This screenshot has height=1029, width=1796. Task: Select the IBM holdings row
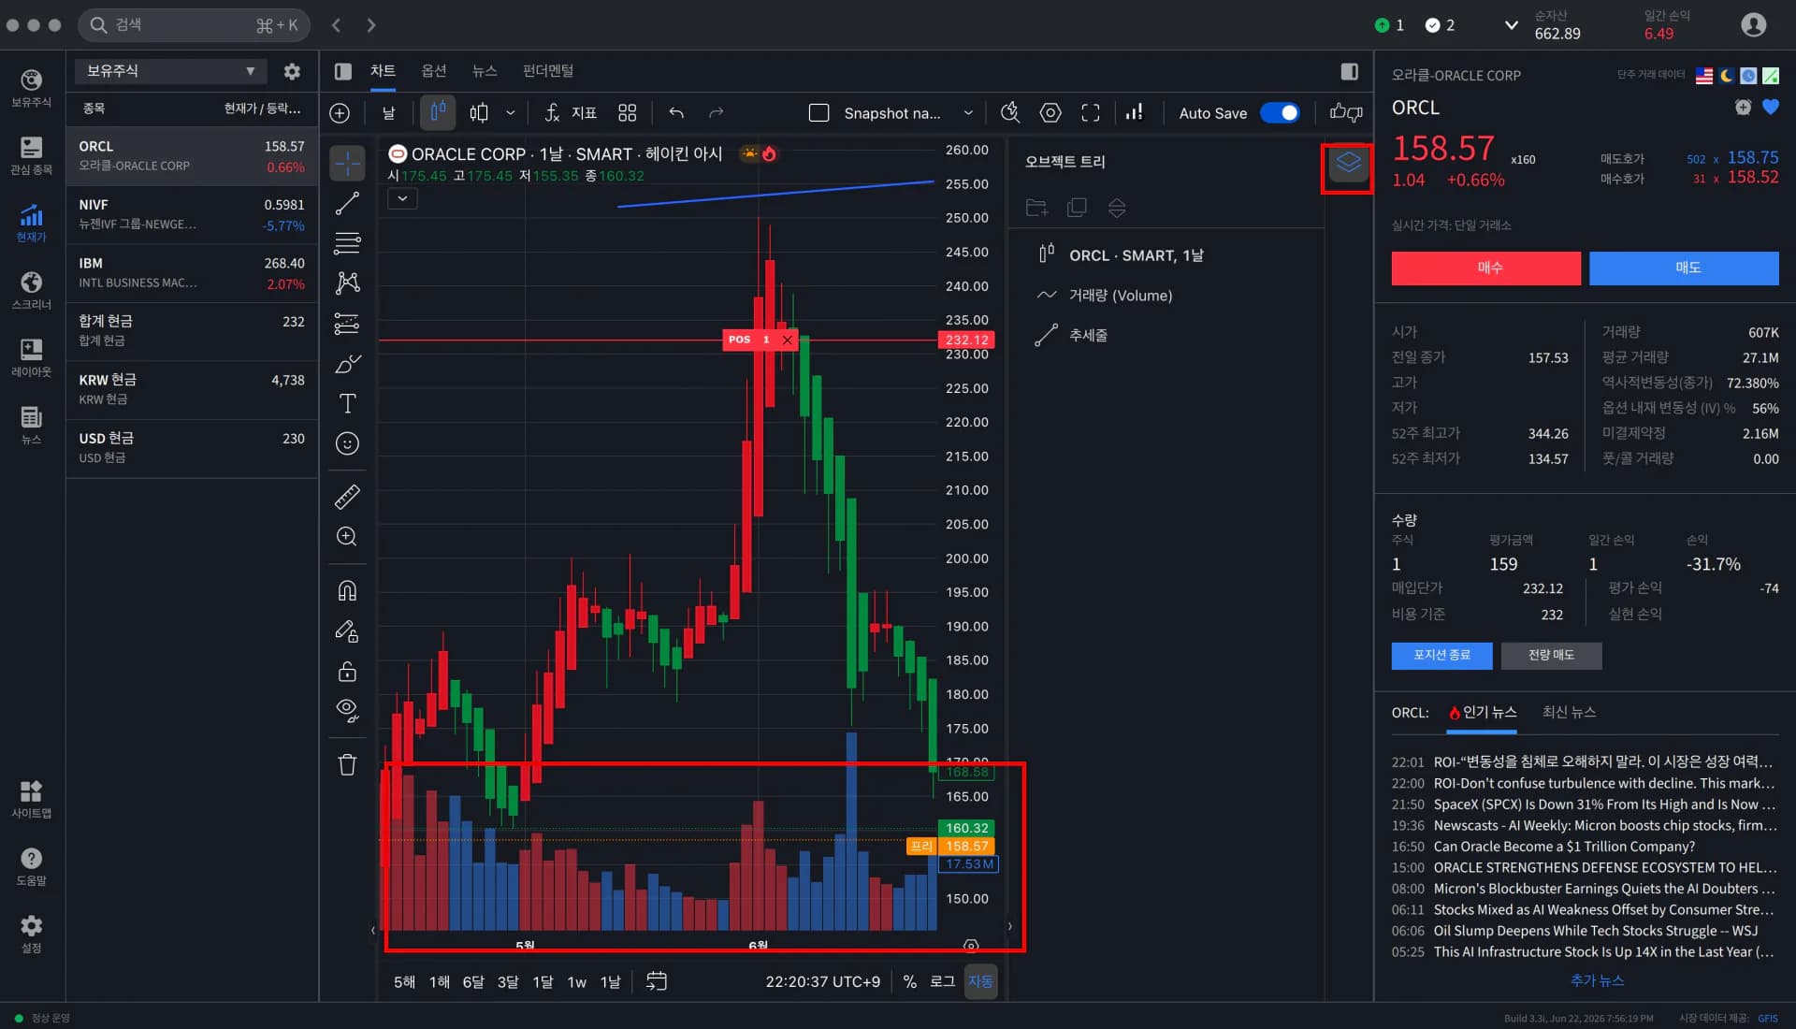192,273
